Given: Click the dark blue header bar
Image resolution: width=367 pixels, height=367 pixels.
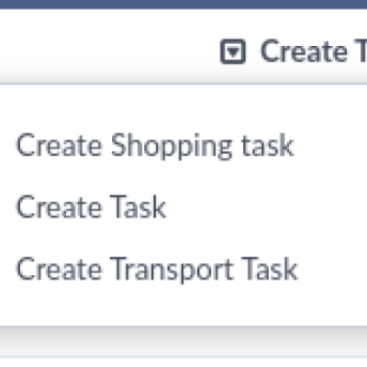Looking at the screenshot, I should [183, 5].
